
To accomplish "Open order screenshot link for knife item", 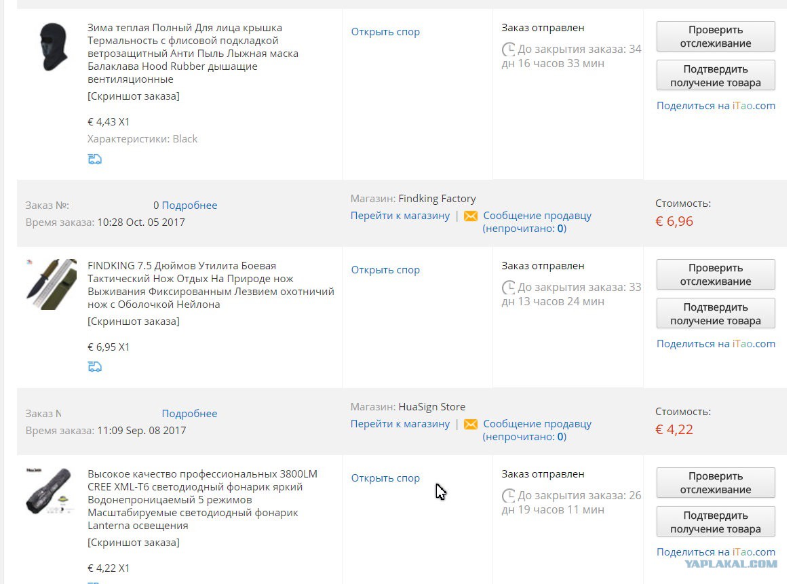I will 134,322.
